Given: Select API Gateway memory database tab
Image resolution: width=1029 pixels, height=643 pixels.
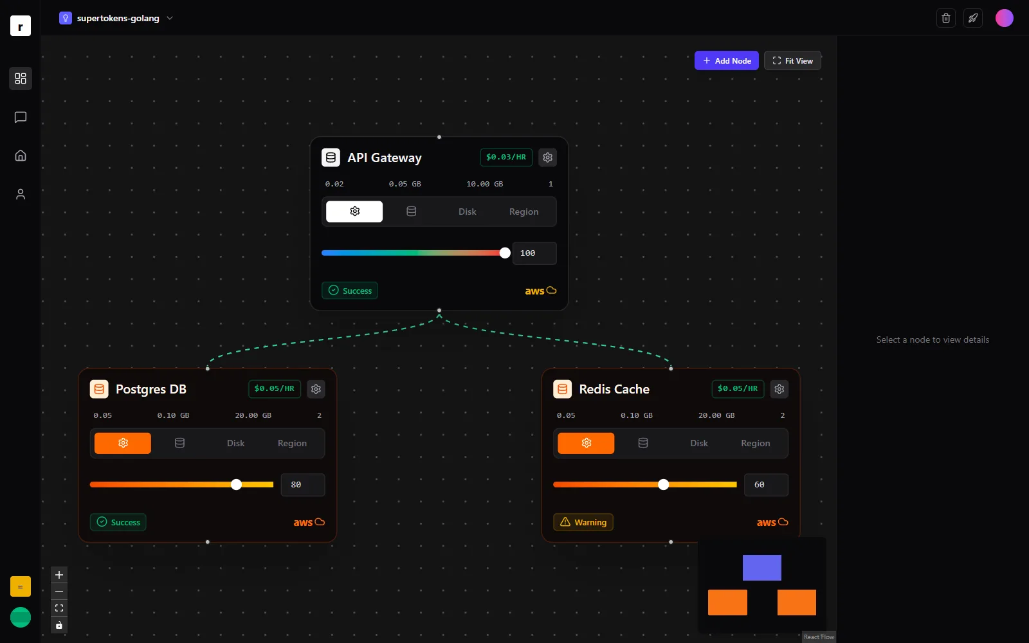Looking at the screenshot, I should click(x=412, y=212).
